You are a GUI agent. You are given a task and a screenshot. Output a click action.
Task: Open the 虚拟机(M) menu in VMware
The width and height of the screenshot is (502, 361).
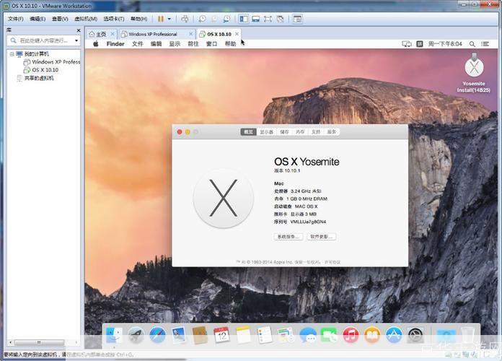coord(86,19)
